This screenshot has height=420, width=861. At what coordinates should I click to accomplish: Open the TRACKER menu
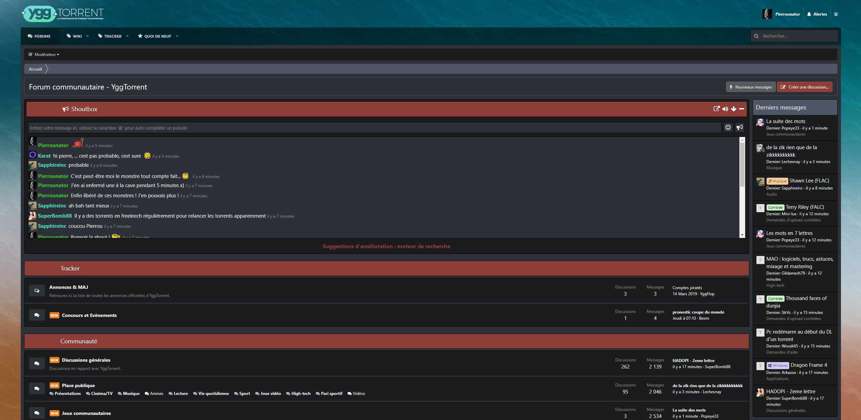coord(112,36)
